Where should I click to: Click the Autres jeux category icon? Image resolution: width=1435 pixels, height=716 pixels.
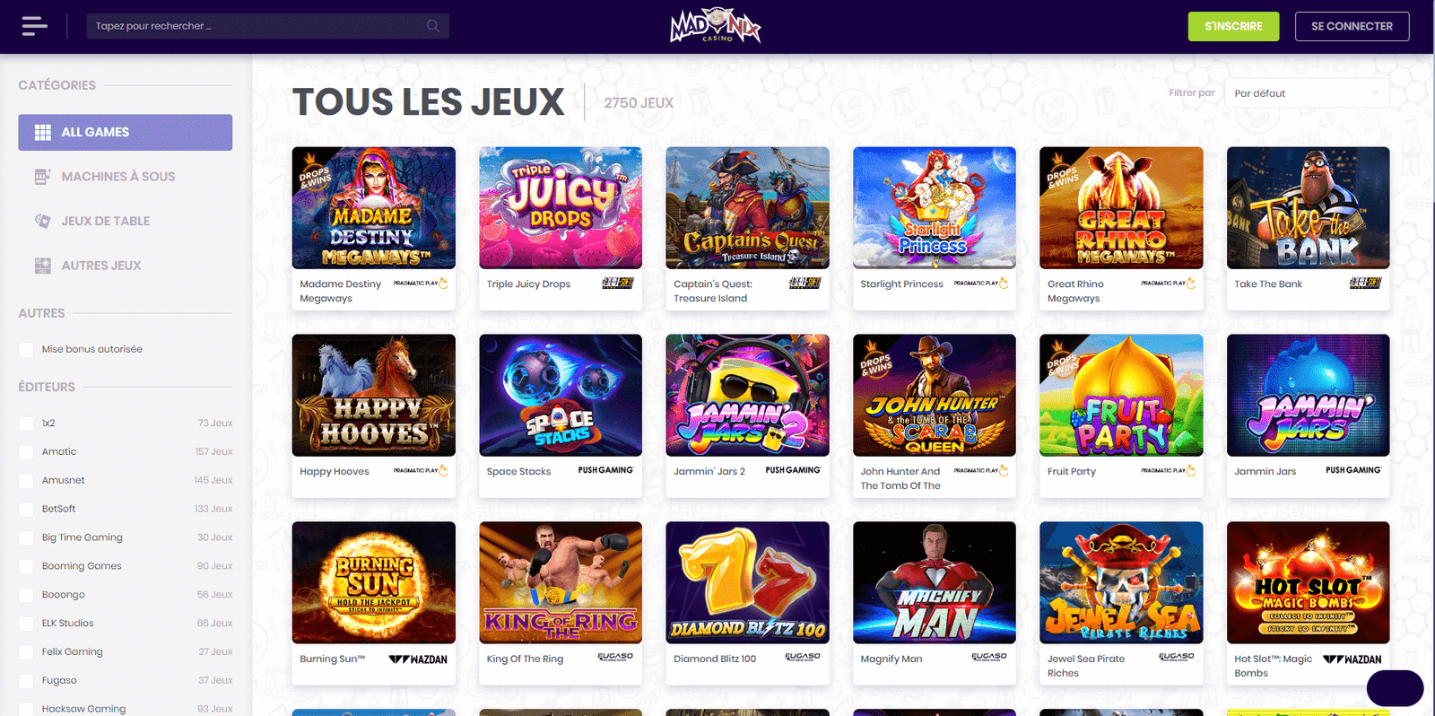point(42,266)
